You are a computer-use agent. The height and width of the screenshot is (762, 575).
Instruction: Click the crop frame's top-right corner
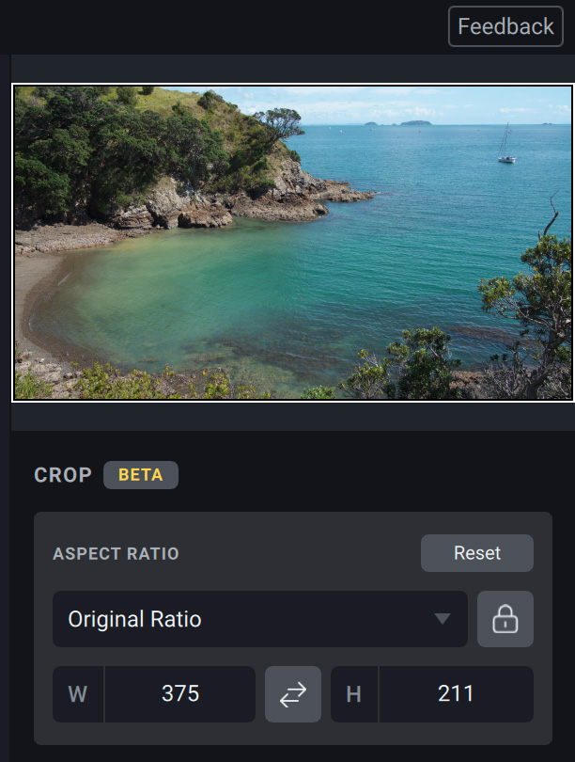point(571,87)
